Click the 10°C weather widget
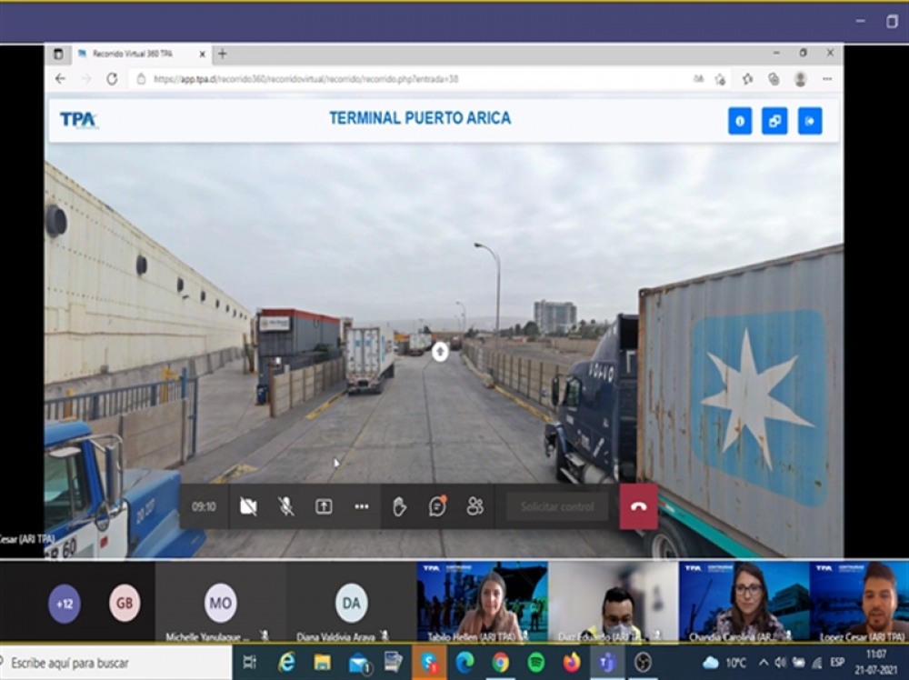Screen dimensions: 909x680 [724, 663]
